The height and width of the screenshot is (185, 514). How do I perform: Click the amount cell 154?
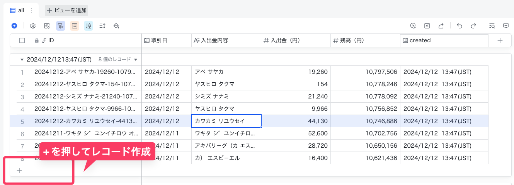tap(296, 84)
